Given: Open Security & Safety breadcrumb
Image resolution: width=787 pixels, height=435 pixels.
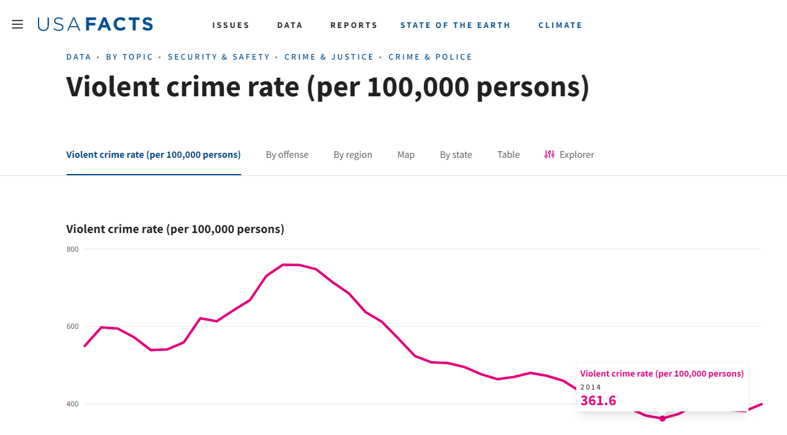Looking at the screenshot, I should 219,57.
